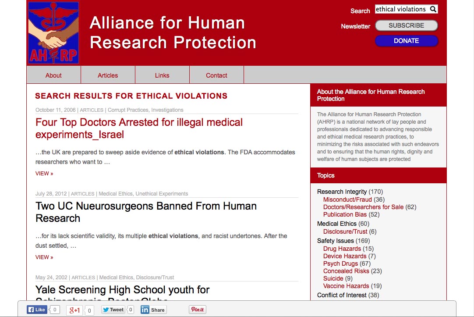
Task: Click the Google +1 button
Action: [74, 310]
